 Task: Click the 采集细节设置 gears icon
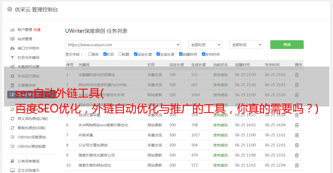[12, 67]
